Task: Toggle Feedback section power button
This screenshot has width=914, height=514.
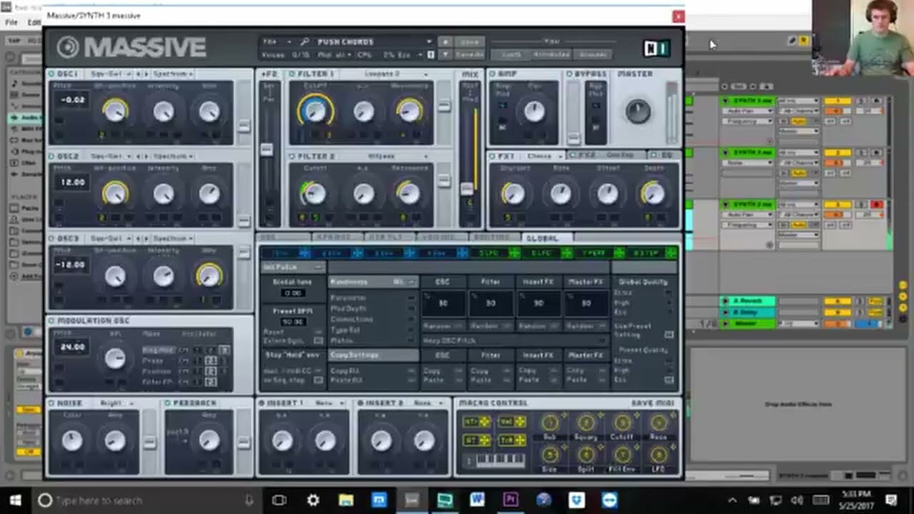Action: click(x=168, y=403)
